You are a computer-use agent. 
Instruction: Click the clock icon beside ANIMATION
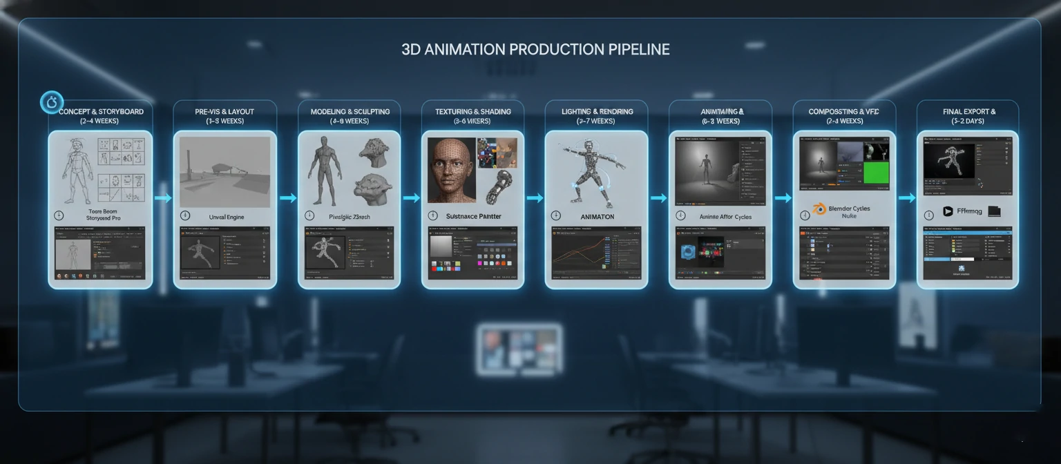(x=555, y=215)
